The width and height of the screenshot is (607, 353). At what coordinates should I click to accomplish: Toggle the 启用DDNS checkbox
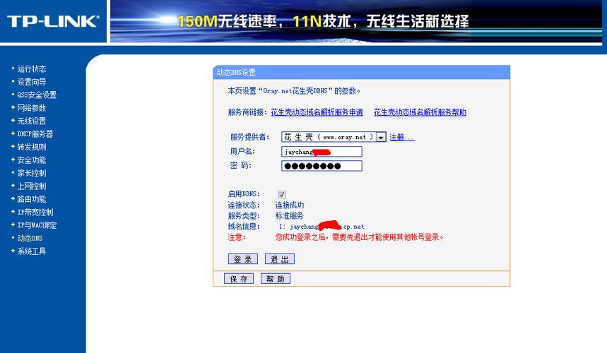pyautogui.click(x=281, y=194)
